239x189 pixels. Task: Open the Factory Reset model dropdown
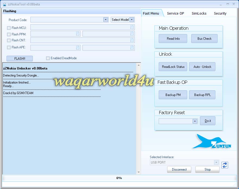click(195, 121)
